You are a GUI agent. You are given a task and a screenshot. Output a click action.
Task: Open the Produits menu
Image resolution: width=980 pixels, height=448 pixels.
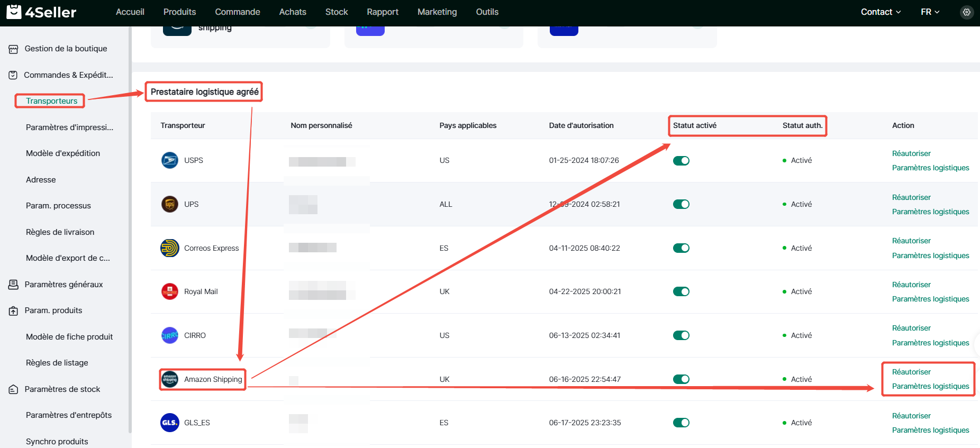(179, 12)
